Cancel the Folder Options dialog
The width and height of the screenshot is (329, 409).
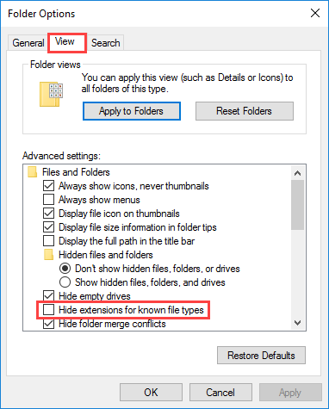[220, 393]
